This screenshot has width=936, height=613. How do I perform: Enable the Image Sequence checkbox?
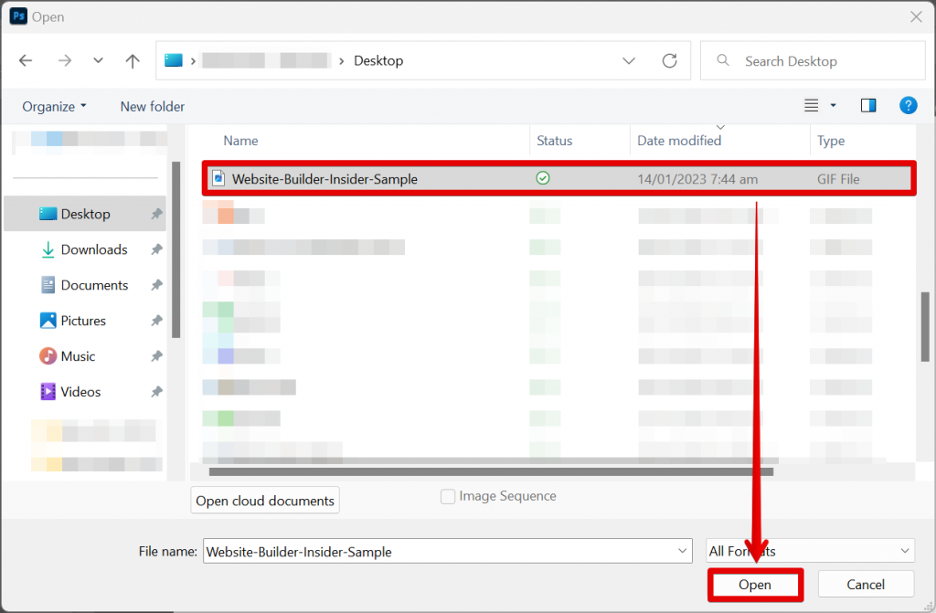click(x=448, y=496)
